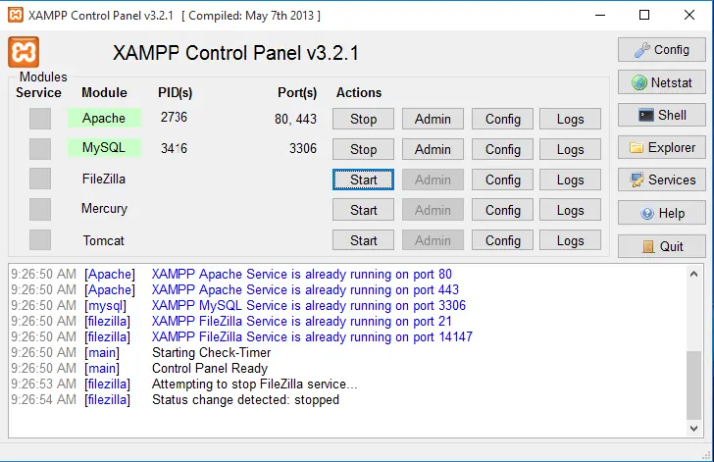View the FileZilla Logs
This screenshot has width=714, height=462.
[x=570, y=180]
